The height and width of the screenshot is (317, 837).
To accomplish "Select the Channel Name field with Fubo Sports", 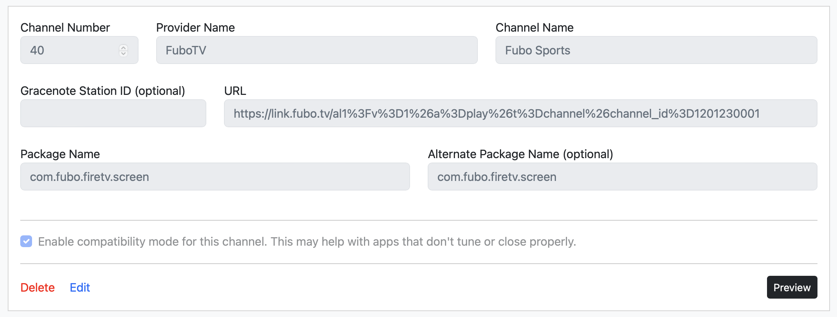I will pos(656,50).
